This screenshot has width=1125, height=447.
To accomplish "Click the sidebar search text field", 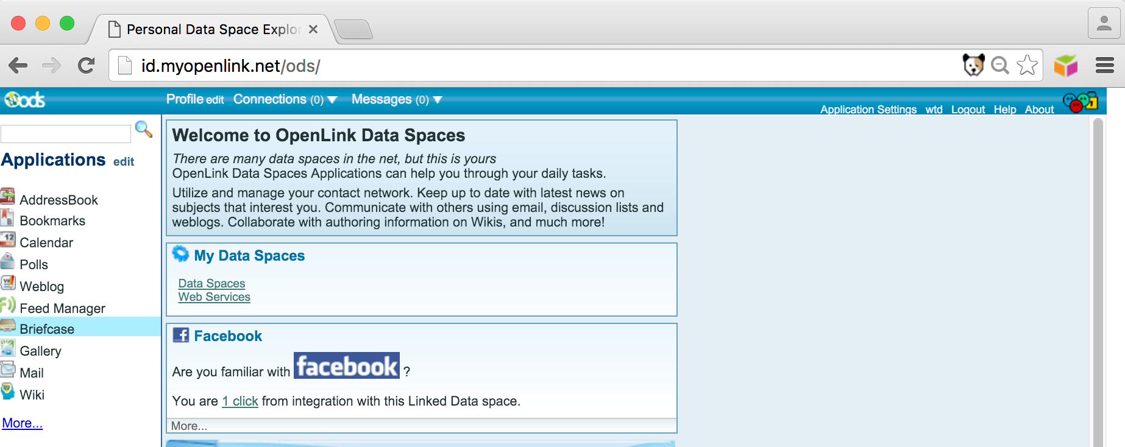I will pyautogui.click(x=66, y=134).
